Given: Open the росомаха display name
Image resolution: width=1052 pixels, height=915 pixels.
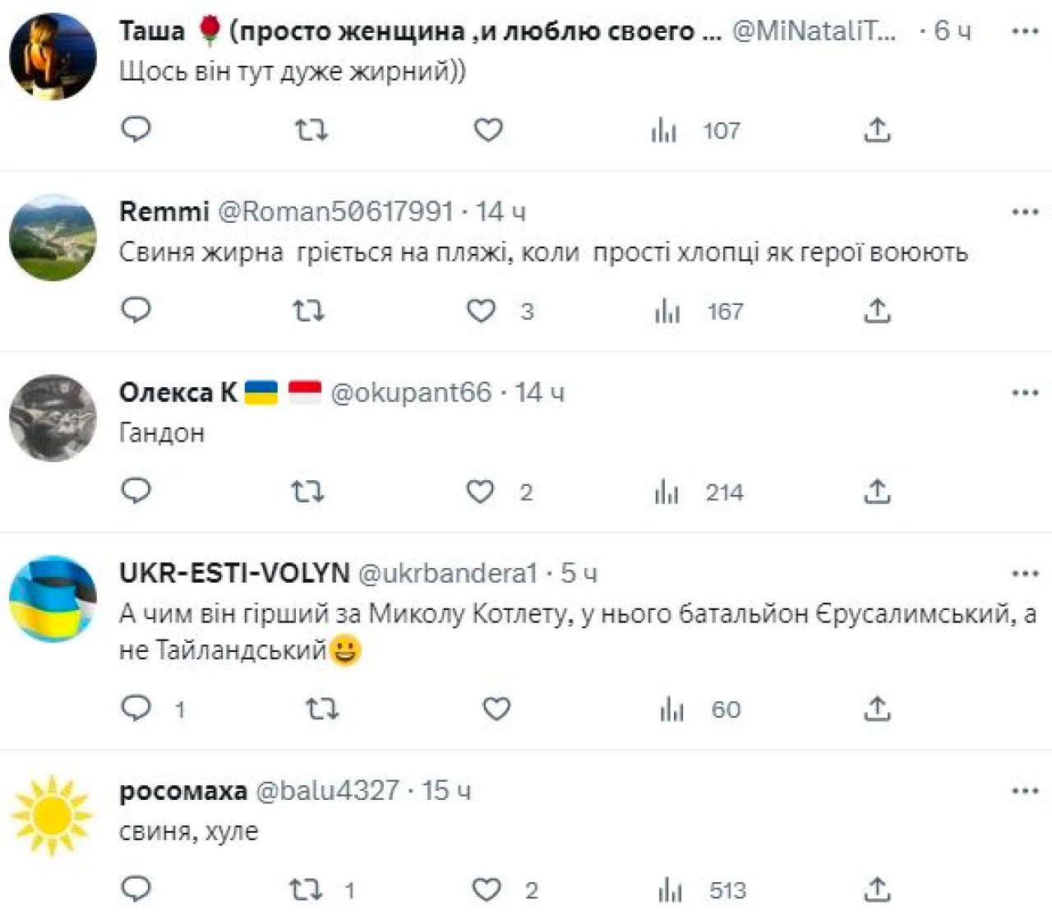Looking at the screenshot, I should click(182, 791).
